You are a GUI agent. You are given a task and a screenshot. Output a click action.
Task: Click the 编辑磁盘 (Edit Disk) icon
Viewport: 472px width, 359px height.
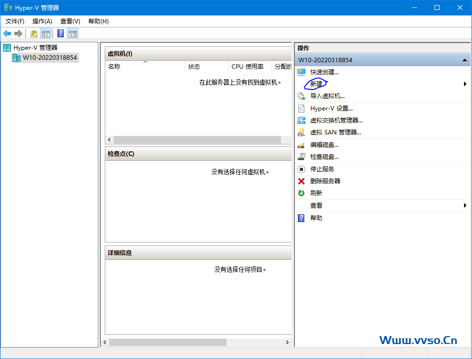coord(301,144)
